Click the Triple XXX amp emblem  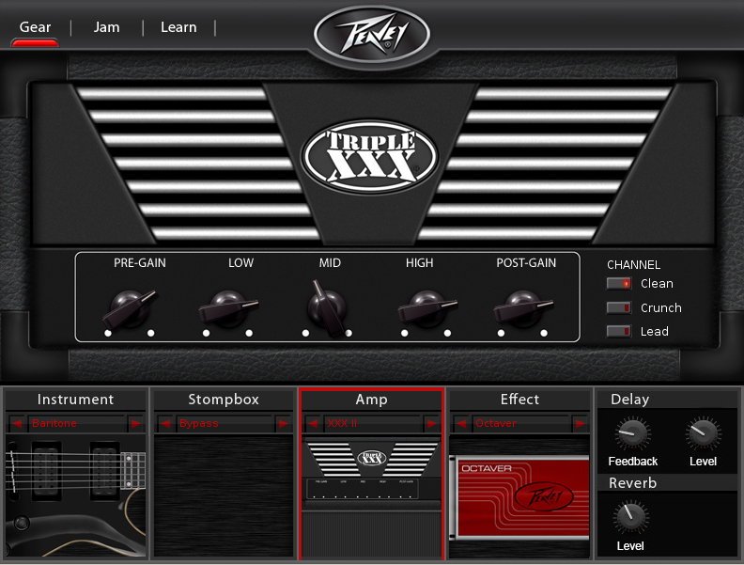(x=369, y=157)
